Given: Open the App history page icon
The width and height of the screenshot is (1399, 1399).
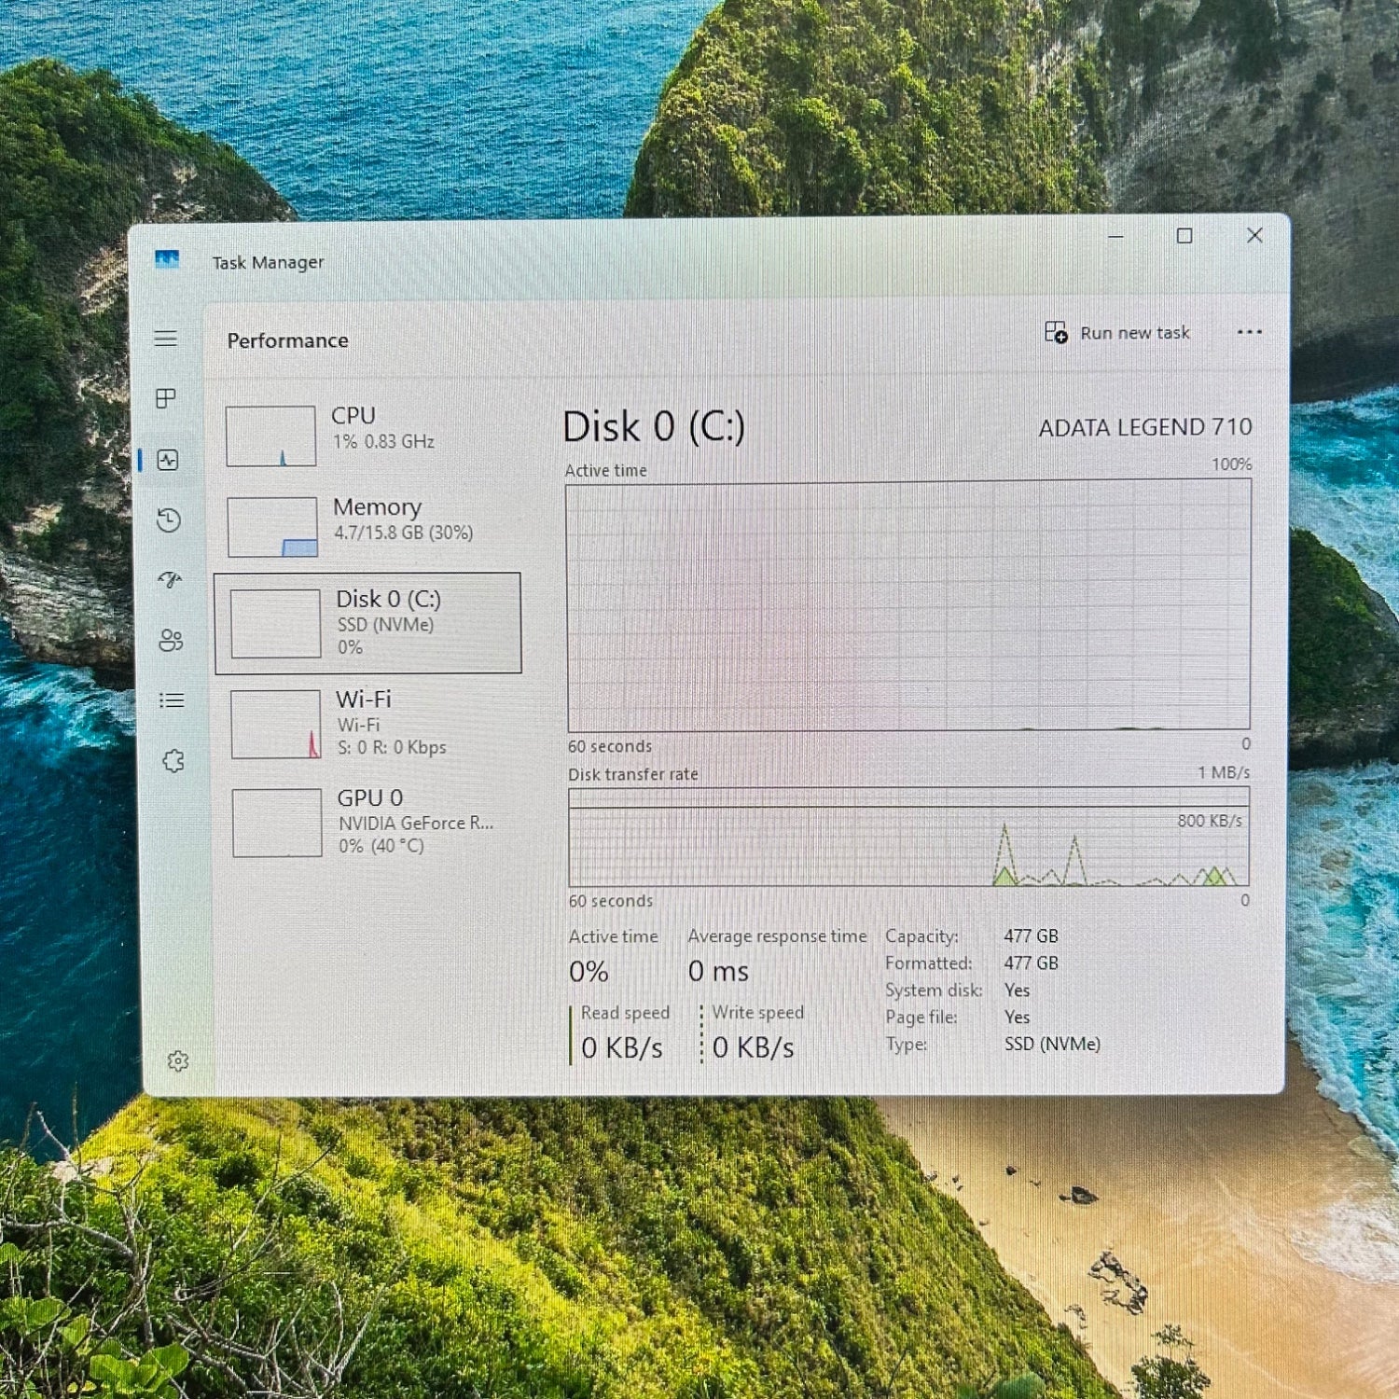Looking at the screenshot, I should pyautogui.click(x=169, y=520).
